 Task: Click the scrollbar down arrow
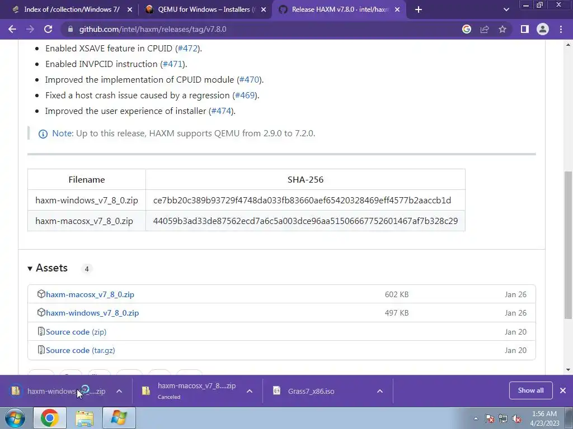(569, 370)
